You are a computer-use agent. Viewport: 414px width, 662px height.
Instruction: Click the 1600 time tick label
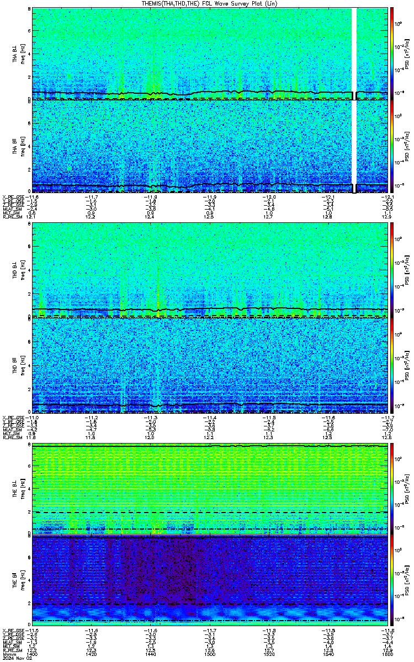coord(388,653)
